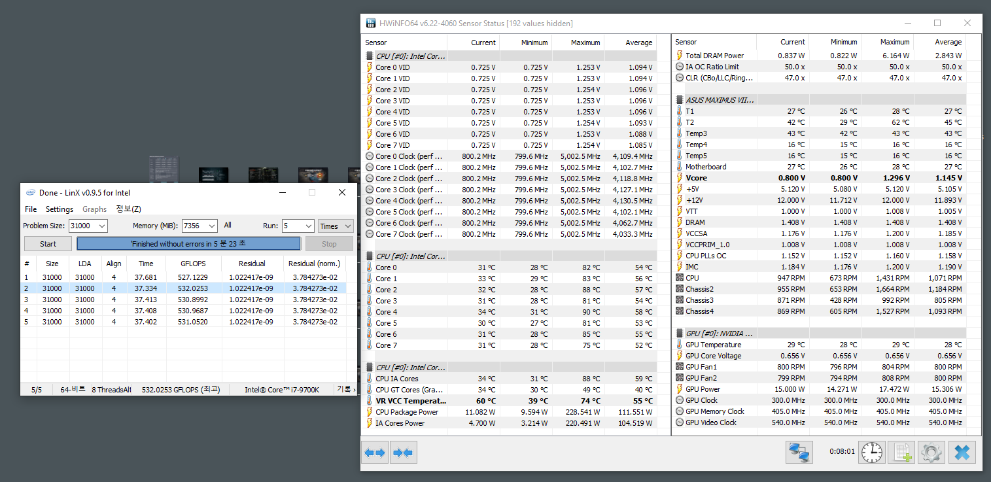
Task: Open HWiNFO64 sensor settings gear icon
Action: point(931,452)
